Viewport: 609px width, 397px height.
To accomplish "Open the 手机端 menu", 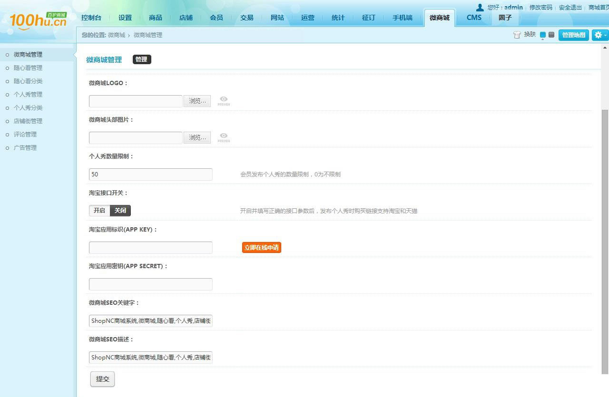I will (x=402, y=18).
